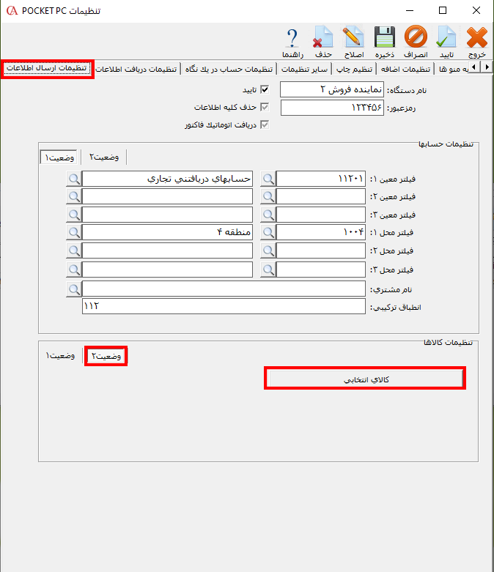Click the Cancel (انصراف) toolbar icon
The image size is (494, 572).
[x=415, y=37]
